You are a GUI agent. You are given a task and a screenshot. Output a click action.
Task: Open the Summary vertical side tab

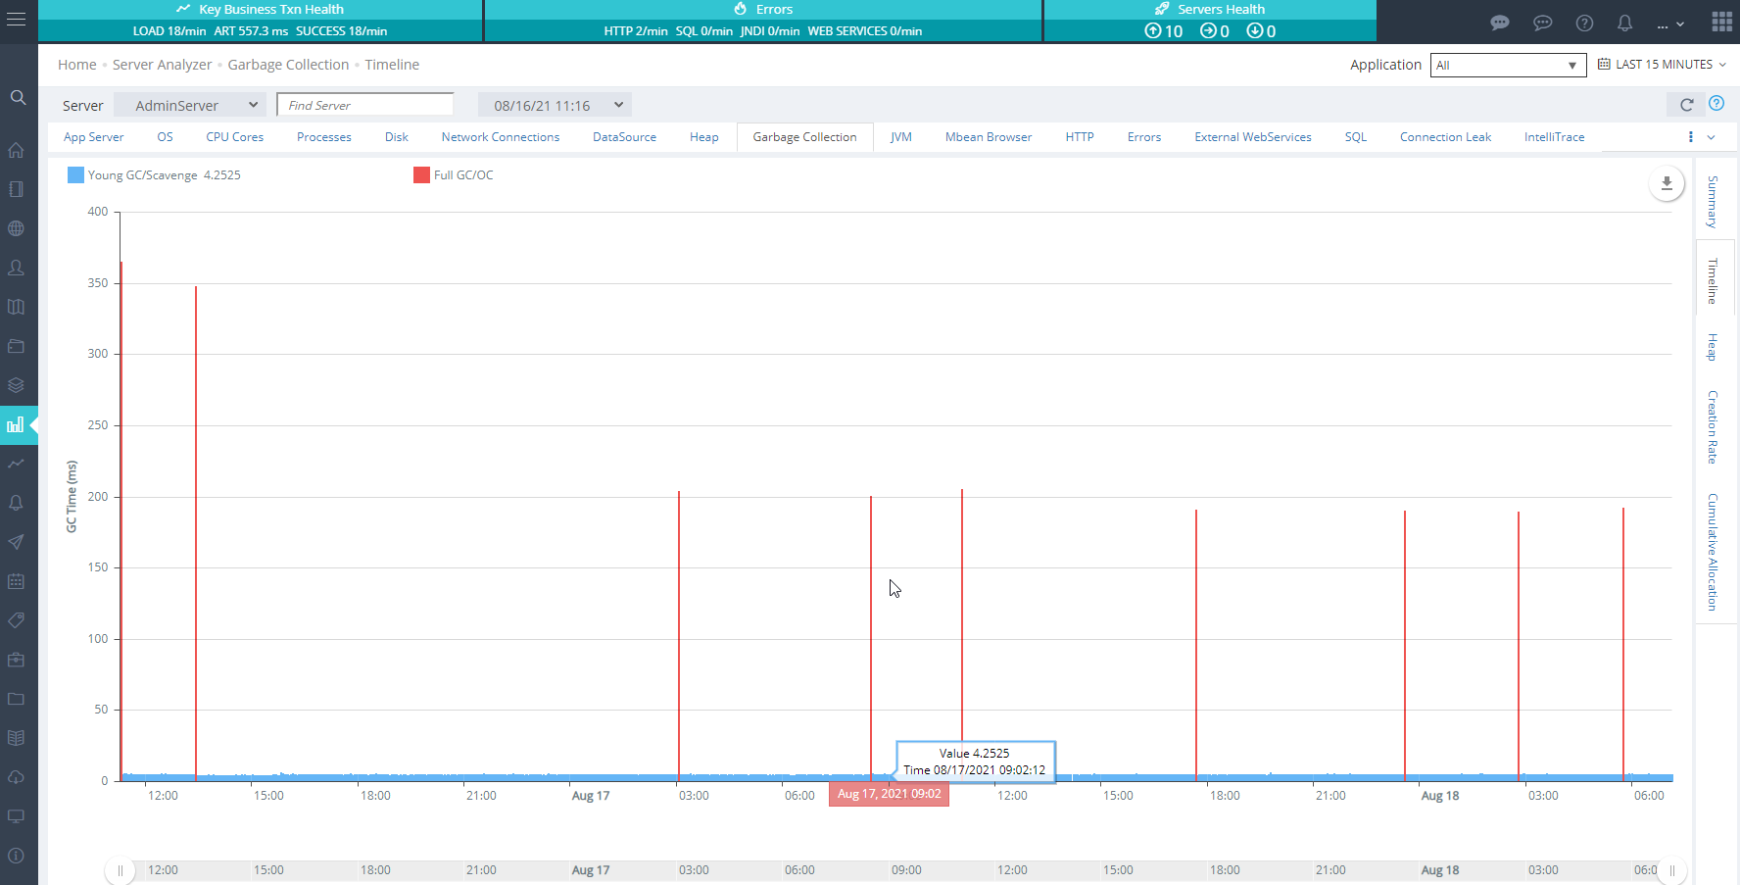point(1713,201)
